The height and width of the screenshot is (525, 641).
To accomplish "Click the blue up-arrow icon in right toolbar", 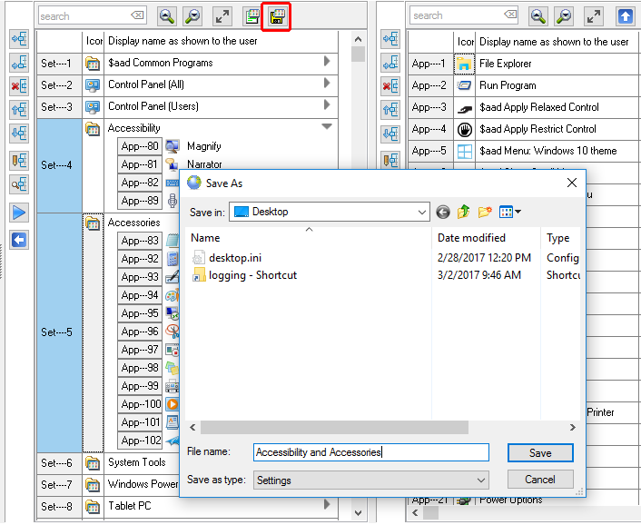I will click(625, 16).
